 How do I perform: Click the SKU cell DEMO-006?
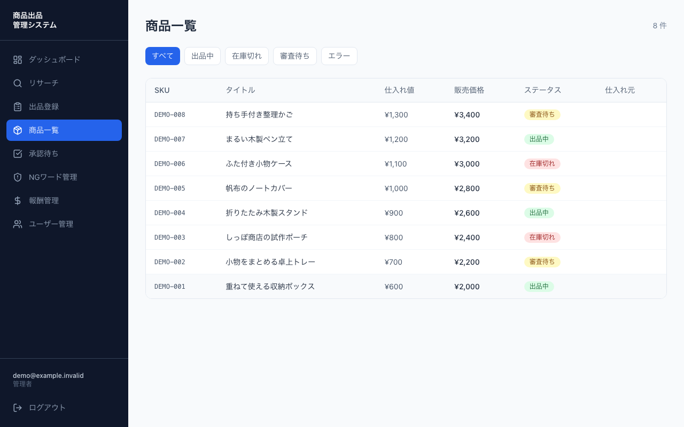point(170,164)
